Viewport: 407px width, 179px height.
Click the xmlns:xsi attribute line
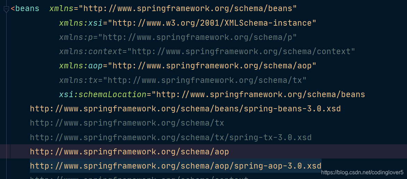coord(188,23)
